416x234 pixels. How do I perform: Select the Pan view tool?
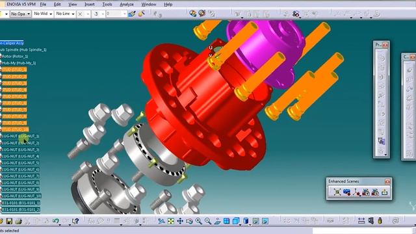[180, 221]
